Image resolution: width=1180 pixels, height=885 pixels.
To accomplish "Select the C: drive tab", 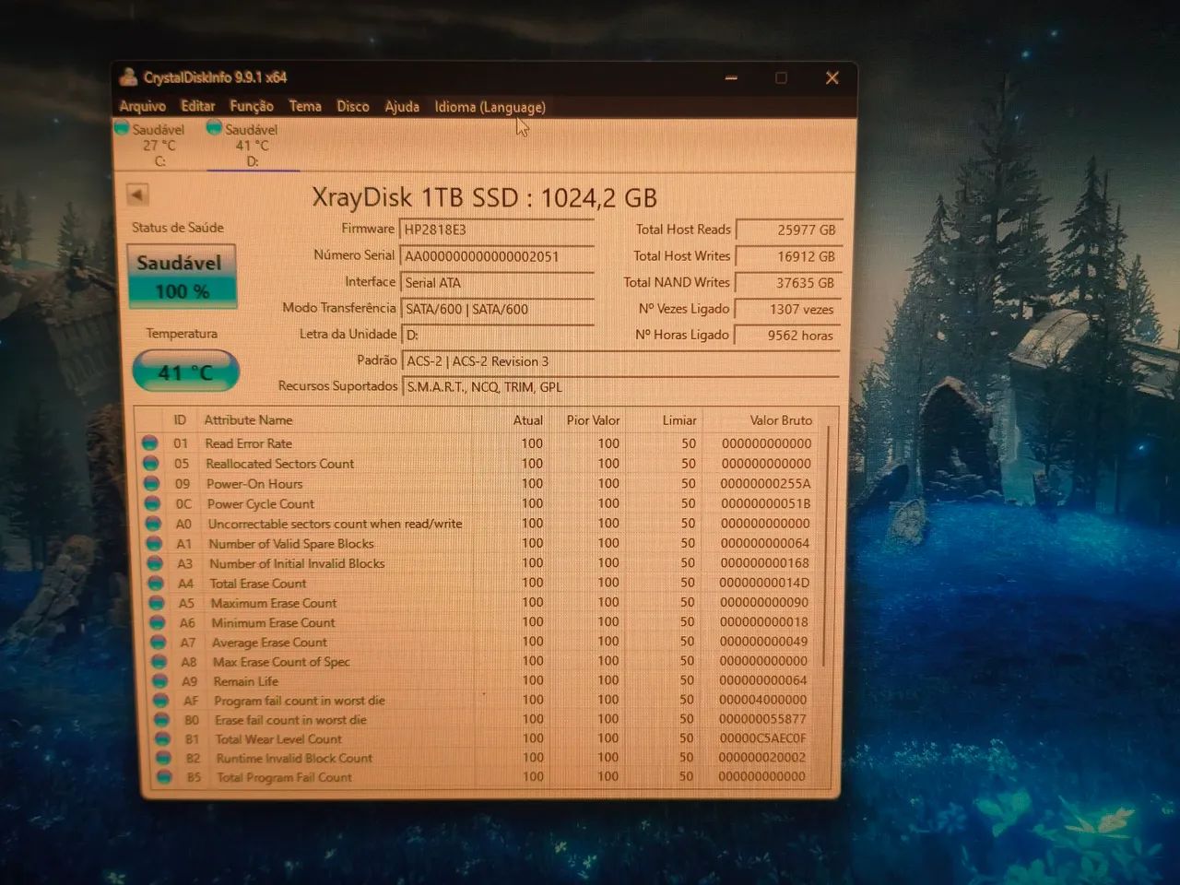I will click(159, 145).
